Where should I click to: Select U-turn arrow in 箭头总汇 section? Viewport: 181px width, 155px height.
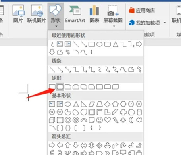(123, 145)
